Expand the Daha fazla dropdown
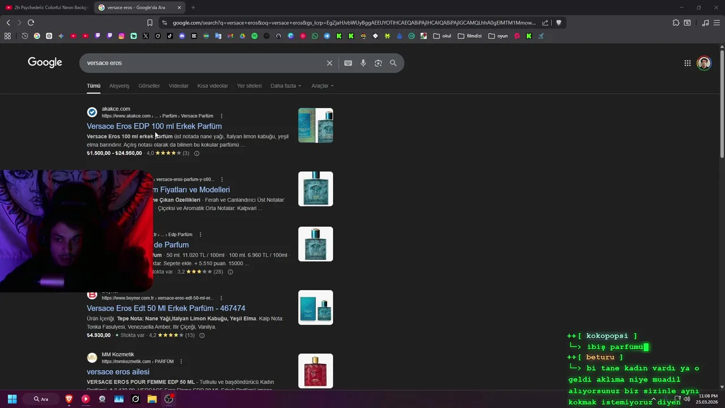 [286, 86]
